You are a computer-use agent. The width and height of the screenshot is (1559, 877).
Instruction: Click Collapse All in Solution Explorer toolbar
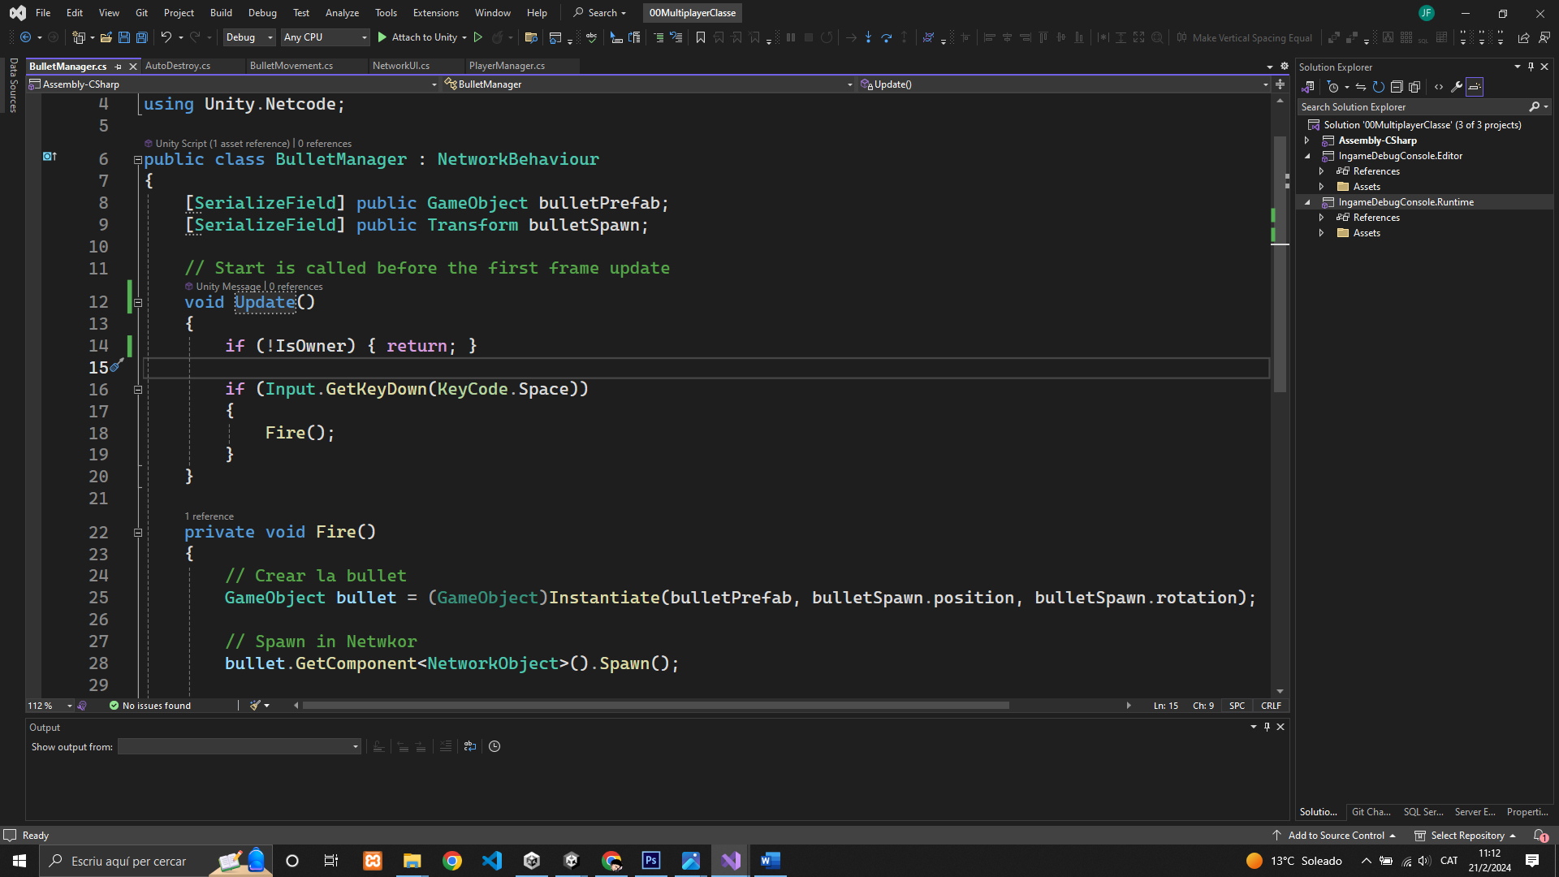click(x=1396, y=87)
